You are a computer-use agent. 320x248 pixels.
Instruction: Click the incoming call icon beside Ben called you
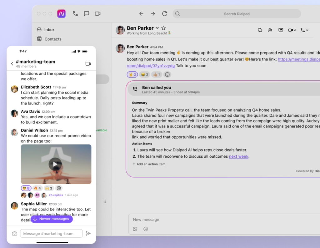click(135, 89)
